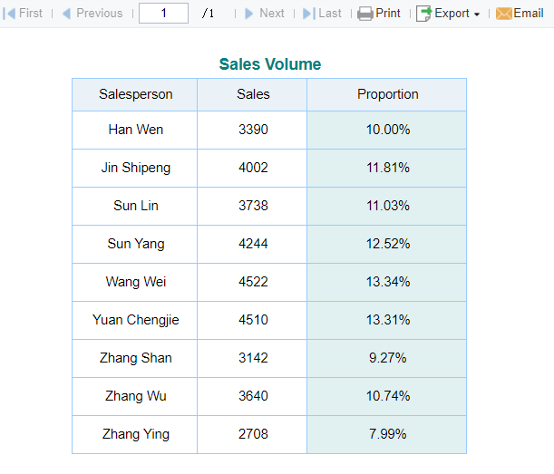554x474 pixels.
Task: Click the First page arrow icon
Action: (11, 14)
